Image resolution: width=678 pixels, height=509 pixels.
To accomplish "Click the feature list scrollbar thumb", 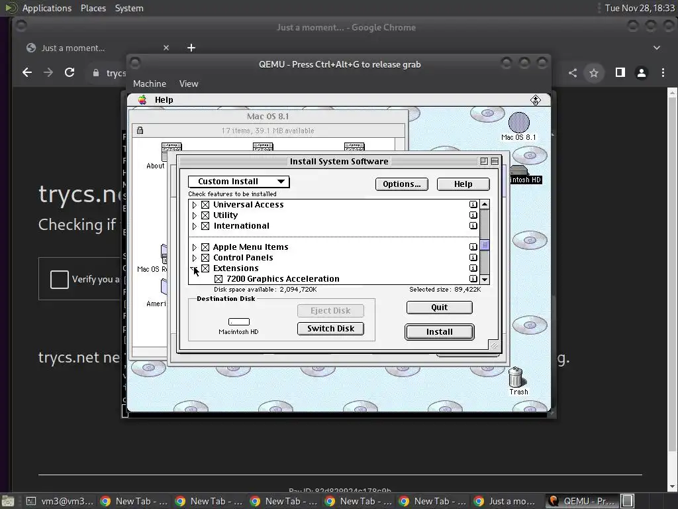I will pos(485,245).
